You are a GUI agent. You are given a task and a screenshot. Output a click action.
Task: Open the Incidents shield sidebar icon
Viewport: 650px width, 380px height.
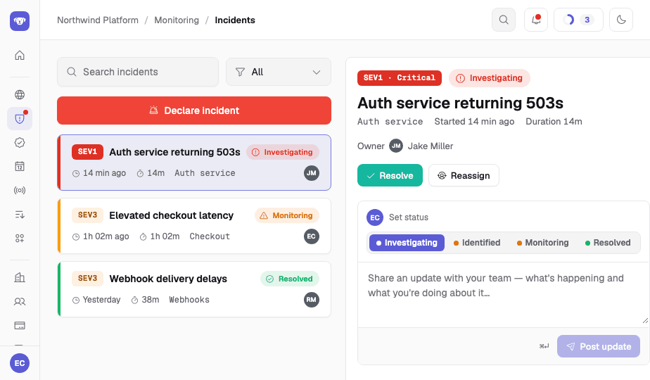pos(20,119)
